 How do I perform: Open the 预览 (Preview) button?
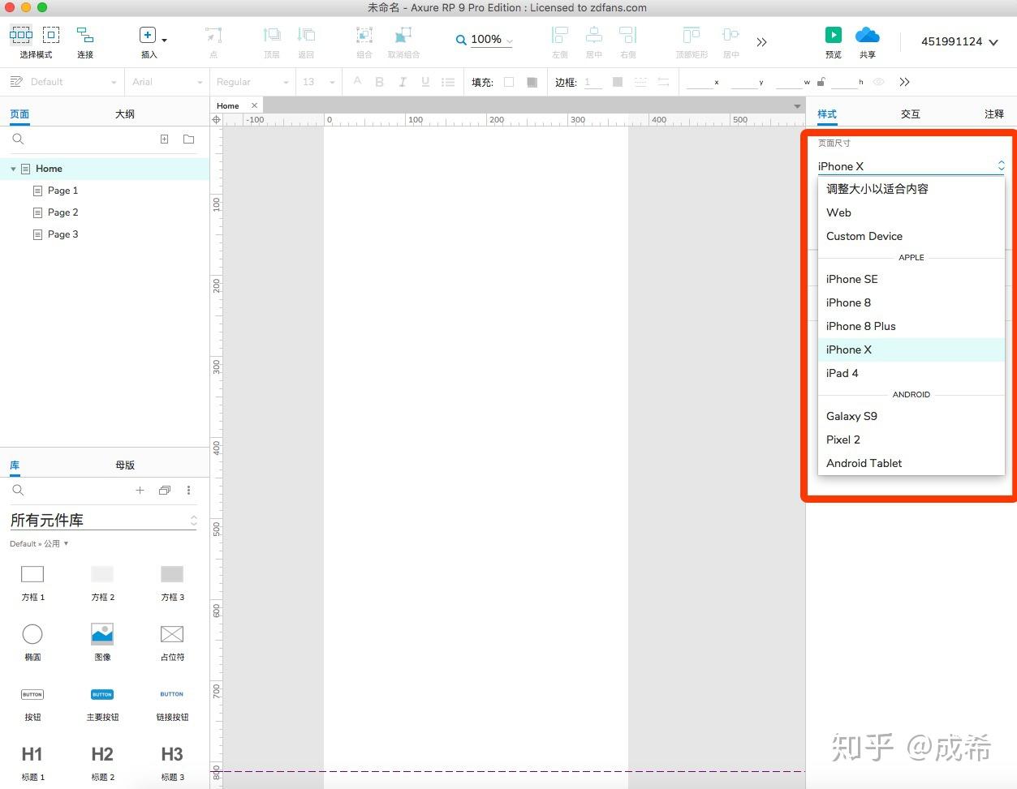click(833, 36)
